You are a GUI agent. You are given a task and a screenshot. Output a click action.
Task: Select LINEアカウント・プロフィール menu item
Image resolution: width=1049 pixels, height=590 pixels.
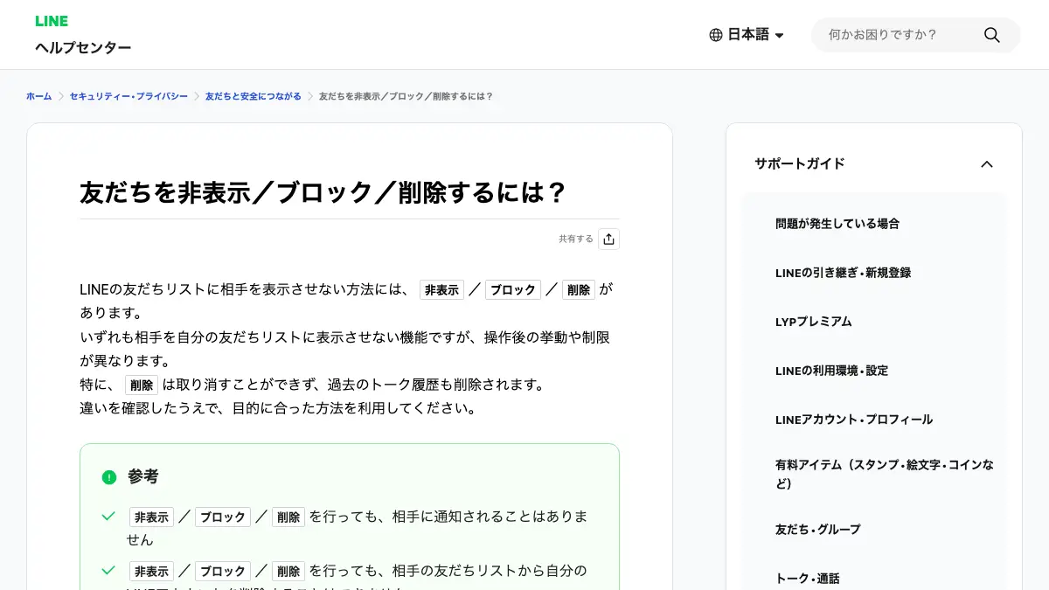click(854, 420)
